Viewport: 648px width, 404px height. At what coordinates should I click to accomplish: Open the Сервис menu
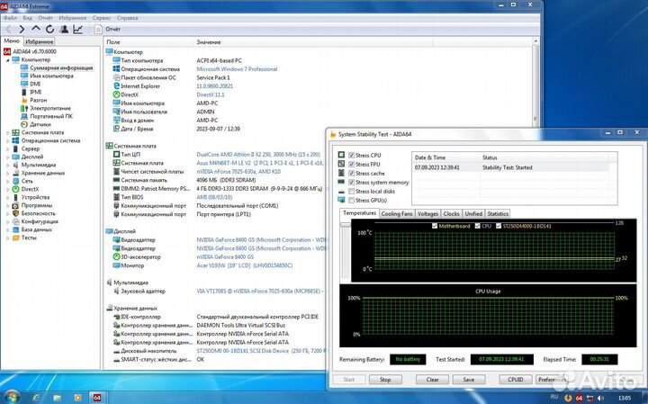[x=101, y=18]
